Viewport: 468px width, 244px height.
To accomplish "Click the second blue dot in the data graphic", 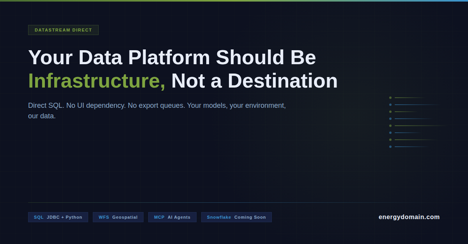I will tap(390, 119).
